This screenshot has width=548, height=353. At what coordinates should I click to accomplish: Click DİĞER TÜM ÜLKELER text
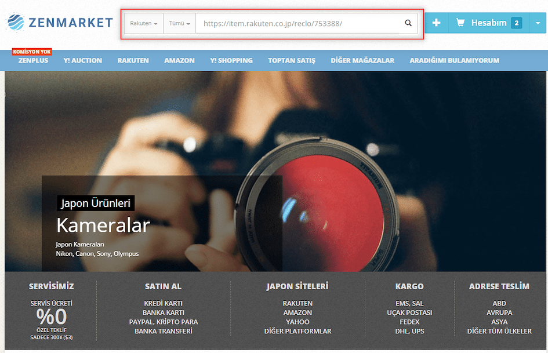[499, 331]
